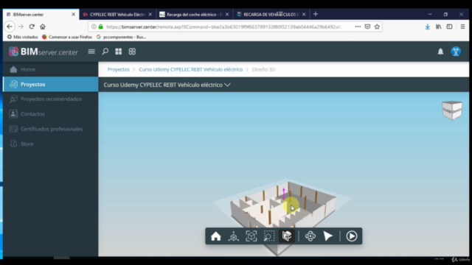This screenshot has width=472, height=265.
Task: Click the search magnifier in BIMserver header
Action: coord(105,52)
